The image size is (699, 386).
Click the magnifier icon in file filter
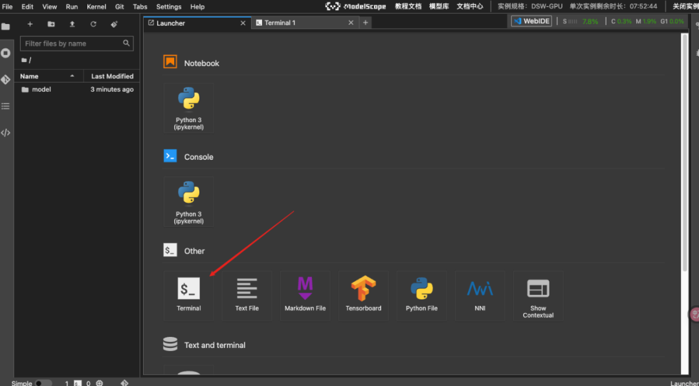click(126, 43)
